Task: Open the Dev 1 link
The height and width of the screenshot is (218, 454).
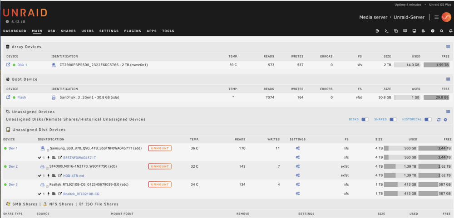Action: pyautogui.click(x=13, y=148)
